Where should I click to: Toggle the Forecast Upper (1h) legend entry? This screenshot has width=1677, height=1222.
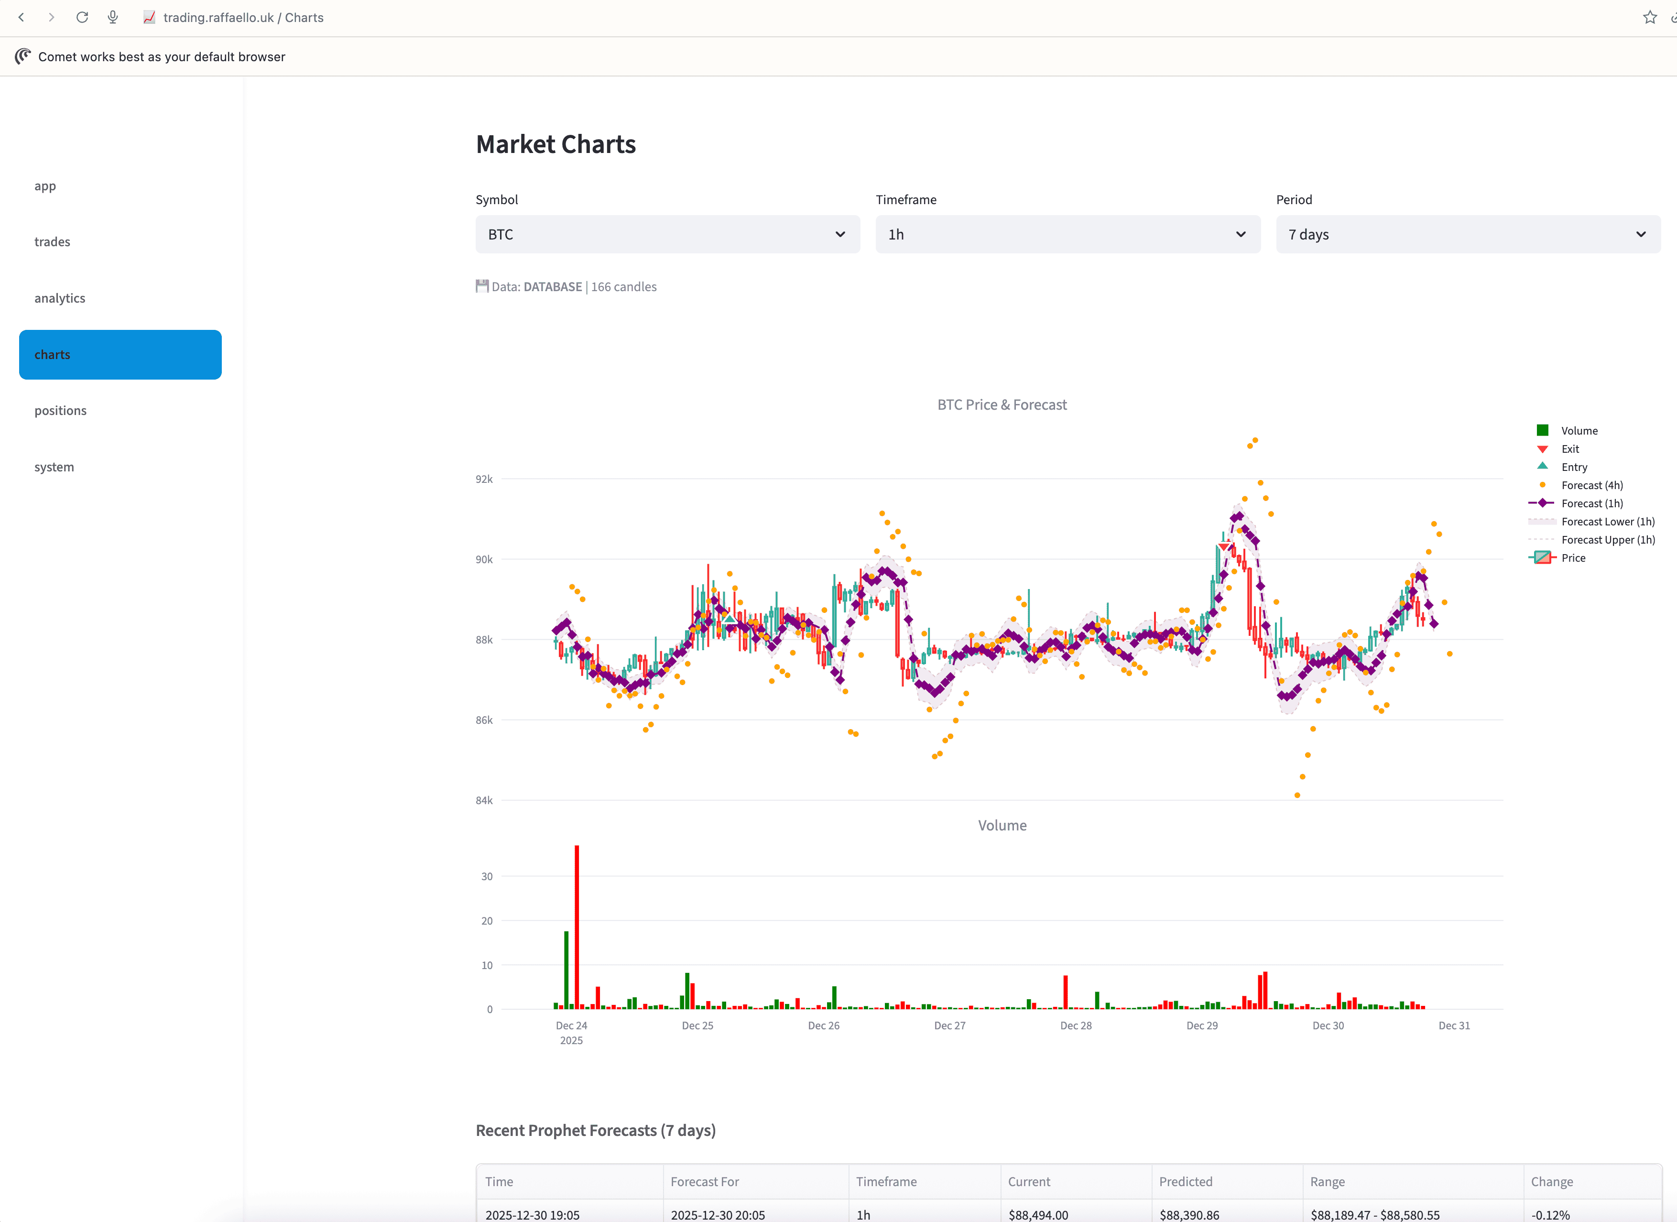click(x=1592, y=540)
